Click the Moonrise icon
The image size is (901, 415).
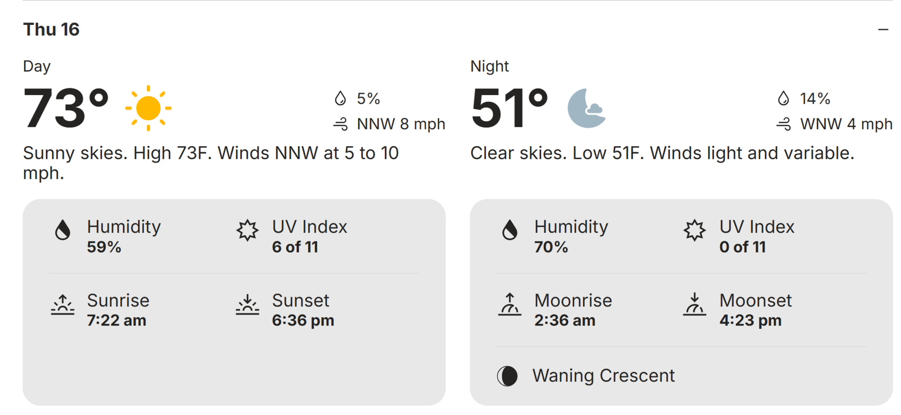pyautogui.click(x=510, y=304)
